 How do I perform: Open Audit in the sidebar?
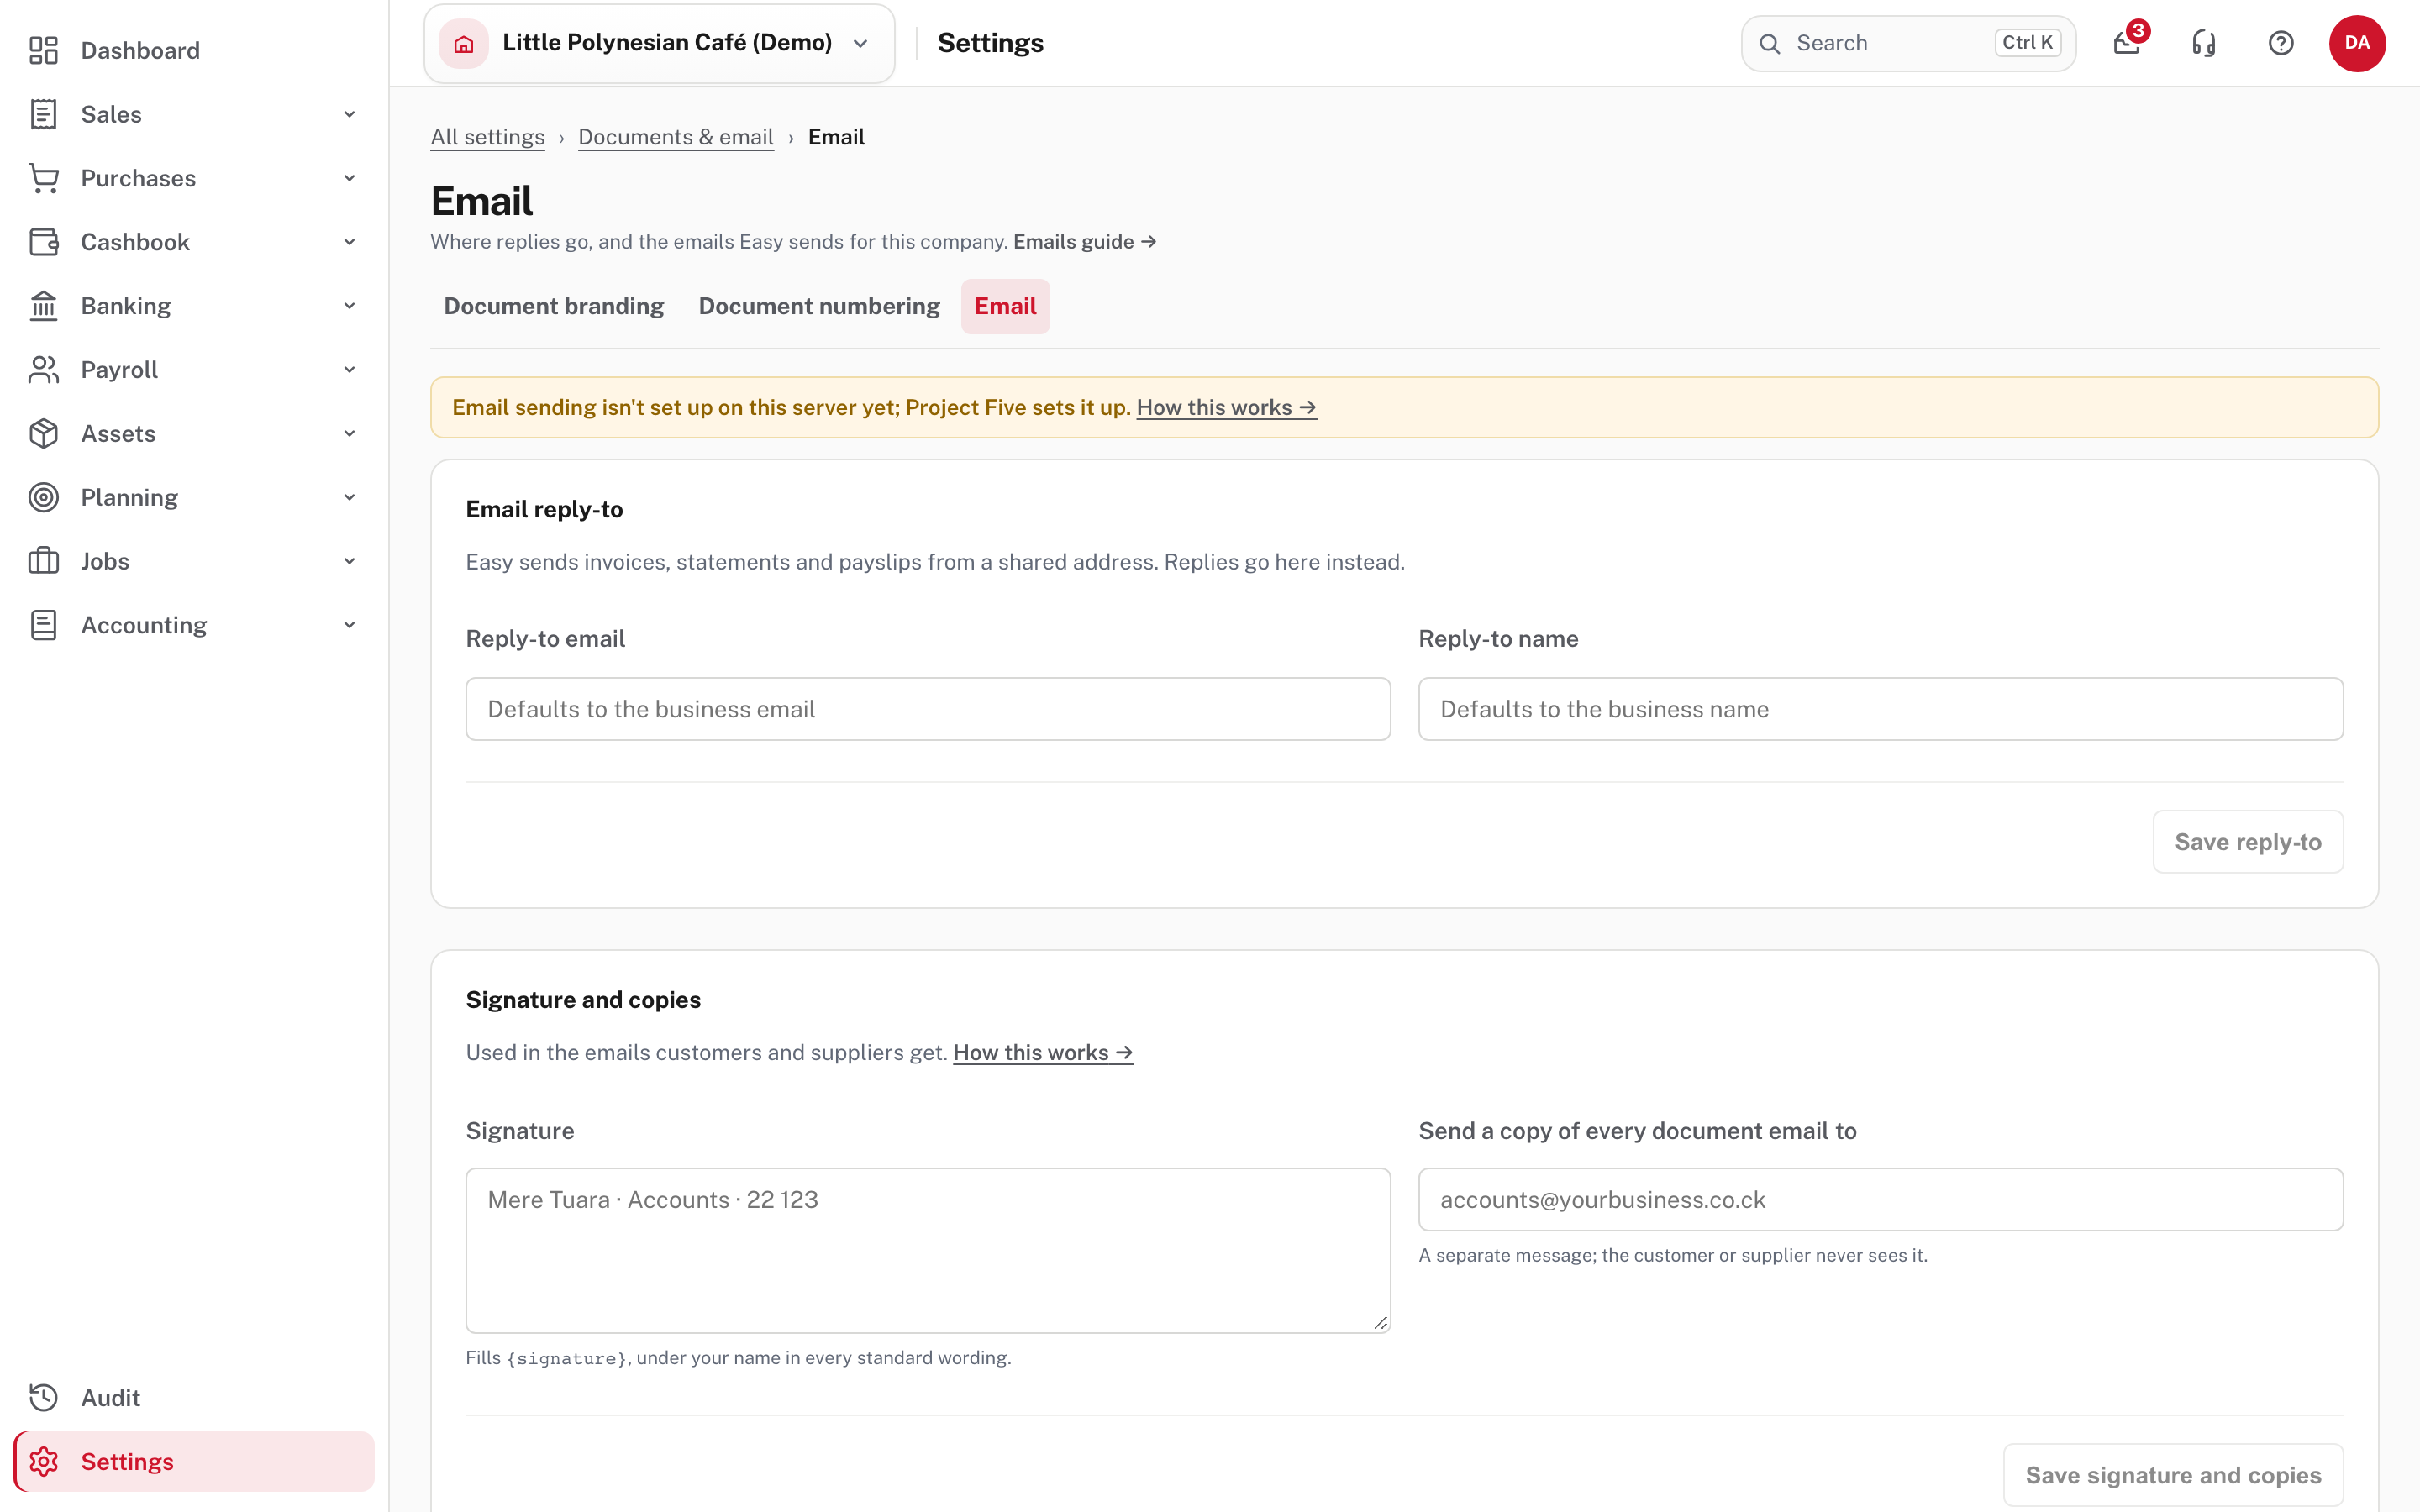110,1398
